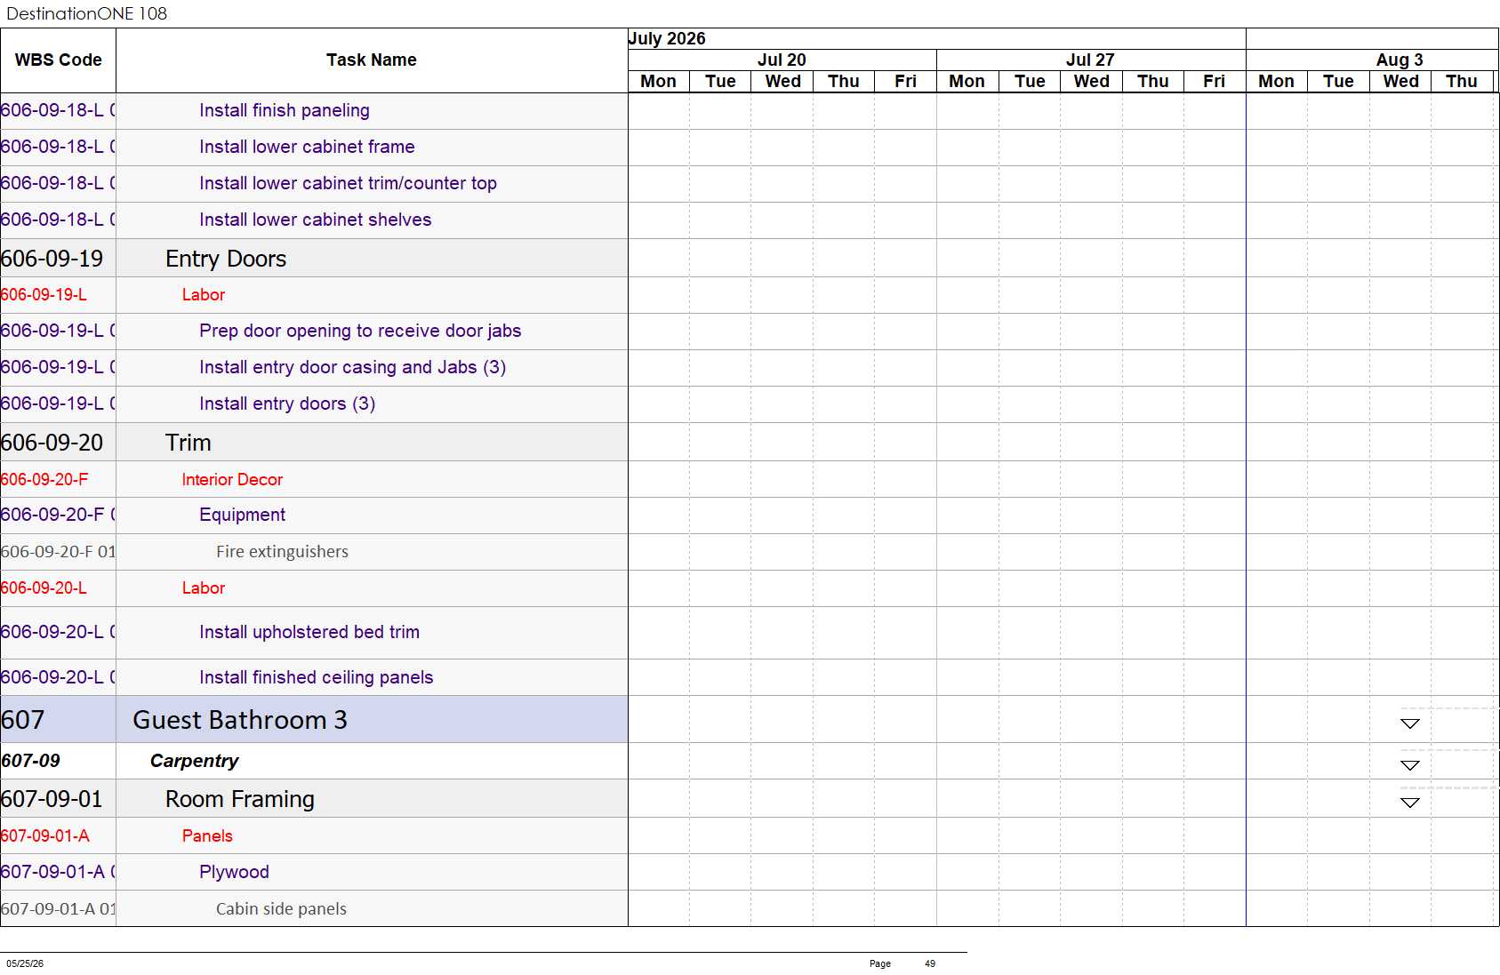This screenshot has height=975, width=1500.
Task: Click WBS code 607
Action: coord(23,720)
